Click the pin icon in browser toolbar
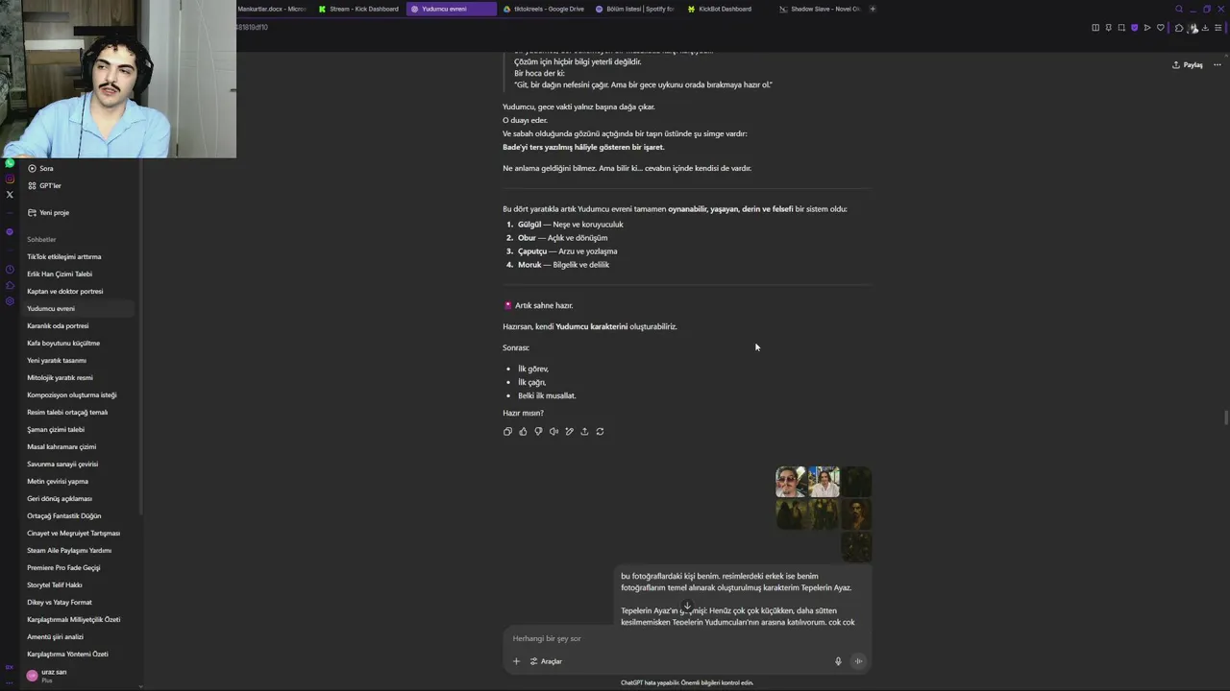This screenshot has height=691, width=1230. (x=1108, y=28)
